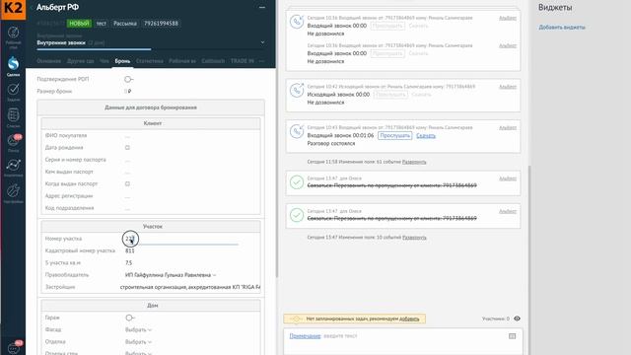Click the Номер участка input field
Viewport: 631px width, 355px height.
pyautogui.click(x=181, y=239)
